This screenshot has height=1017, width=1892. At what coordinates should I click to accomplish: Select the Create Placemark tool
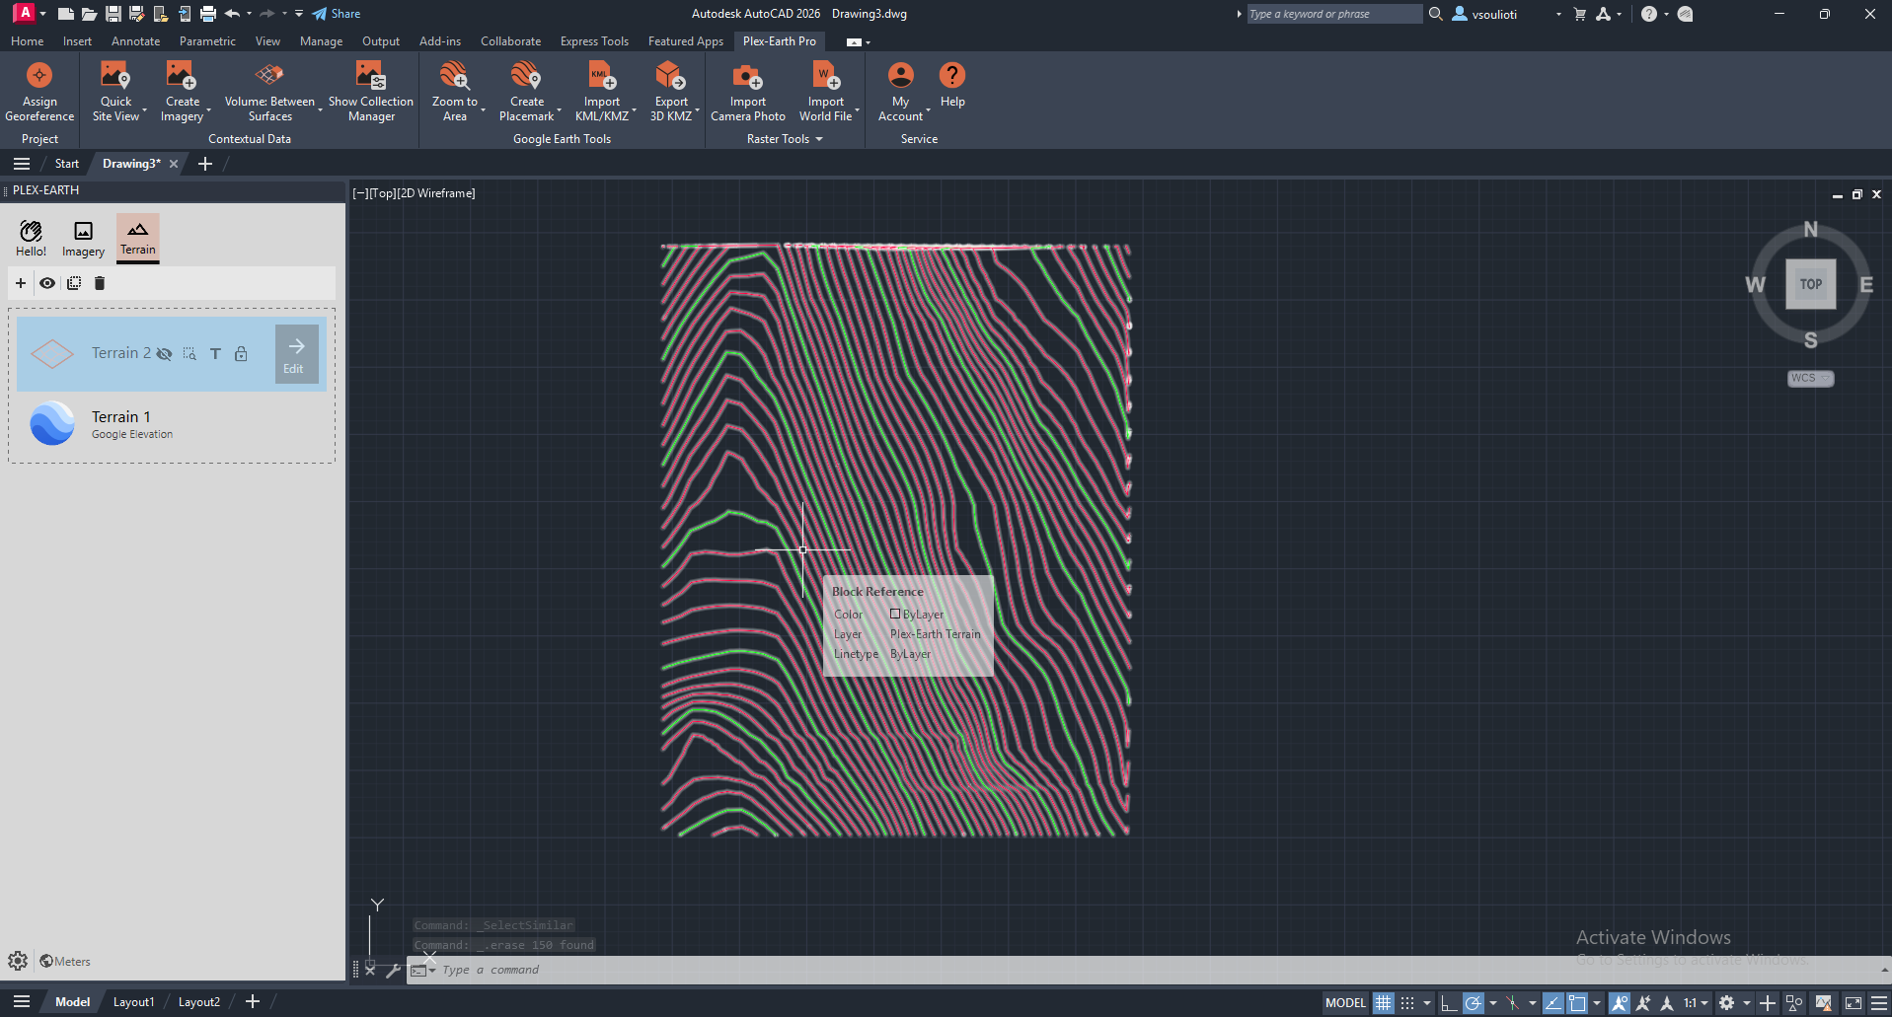[527, 91]
